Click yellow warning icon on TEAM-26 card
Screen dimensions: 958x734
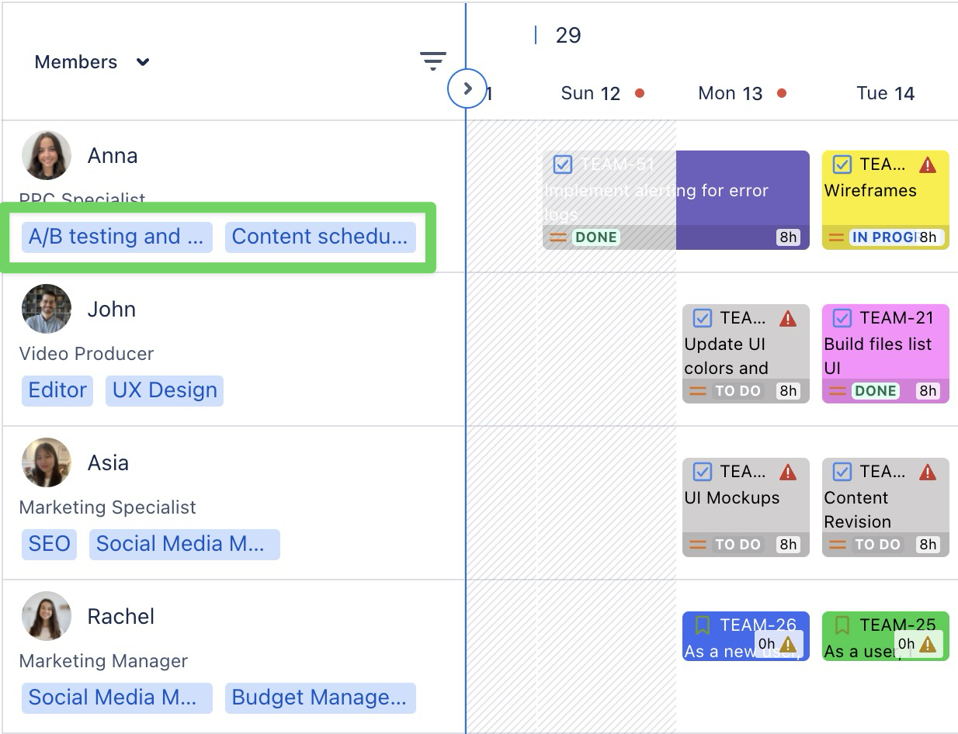click(x=788, y=644)
